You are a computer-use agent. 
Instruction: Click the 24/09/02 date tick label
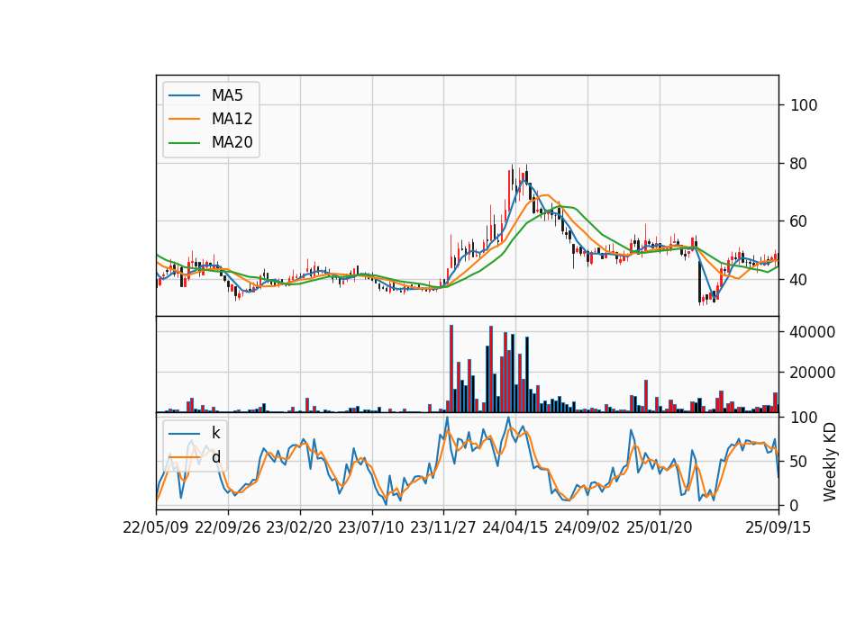coord(587,527)
